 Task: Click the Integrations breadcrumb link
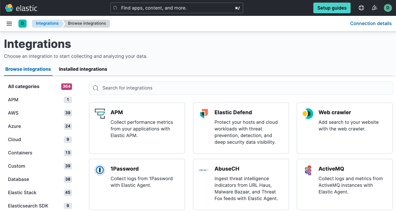point(47,23)
